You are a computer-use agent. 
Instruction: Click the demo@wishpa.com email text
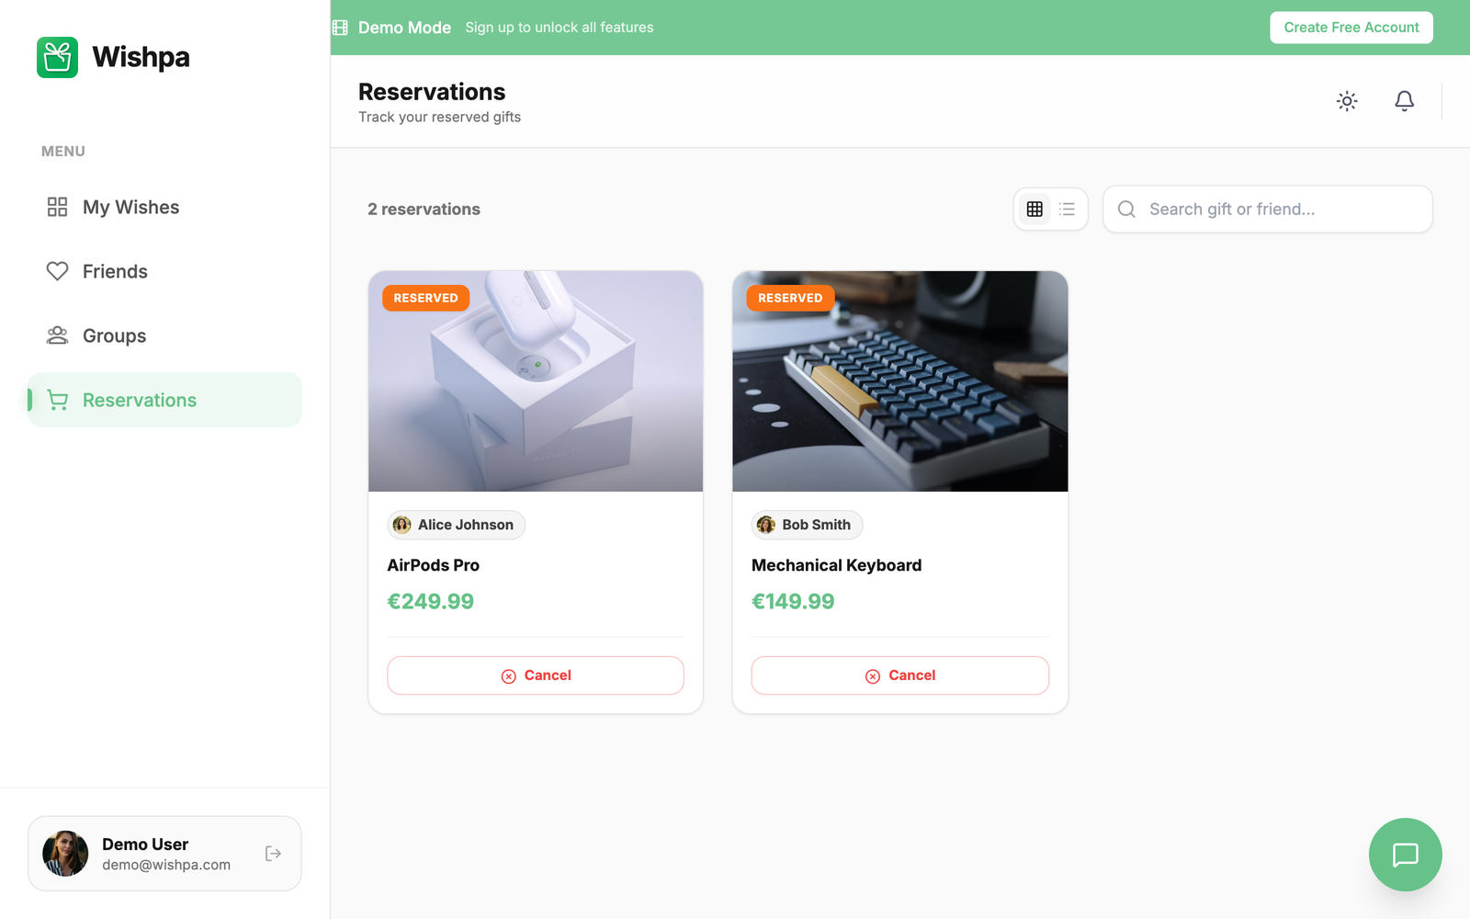coord(166,865)
